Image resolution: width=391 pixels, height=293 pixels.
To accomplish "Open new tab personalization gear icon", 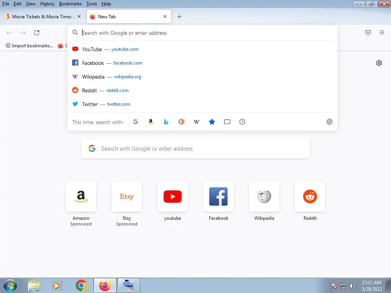I will (379, 63).
